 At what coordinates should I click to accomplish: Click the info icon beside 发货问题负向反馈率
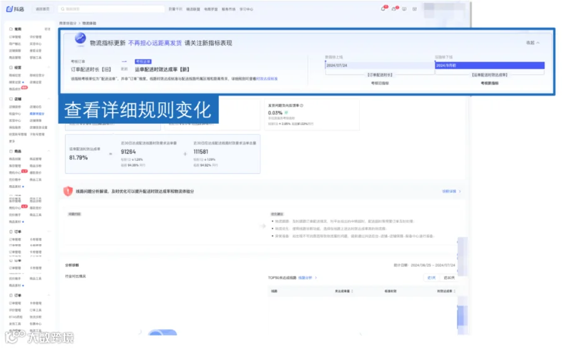click(x=302, y=106)
